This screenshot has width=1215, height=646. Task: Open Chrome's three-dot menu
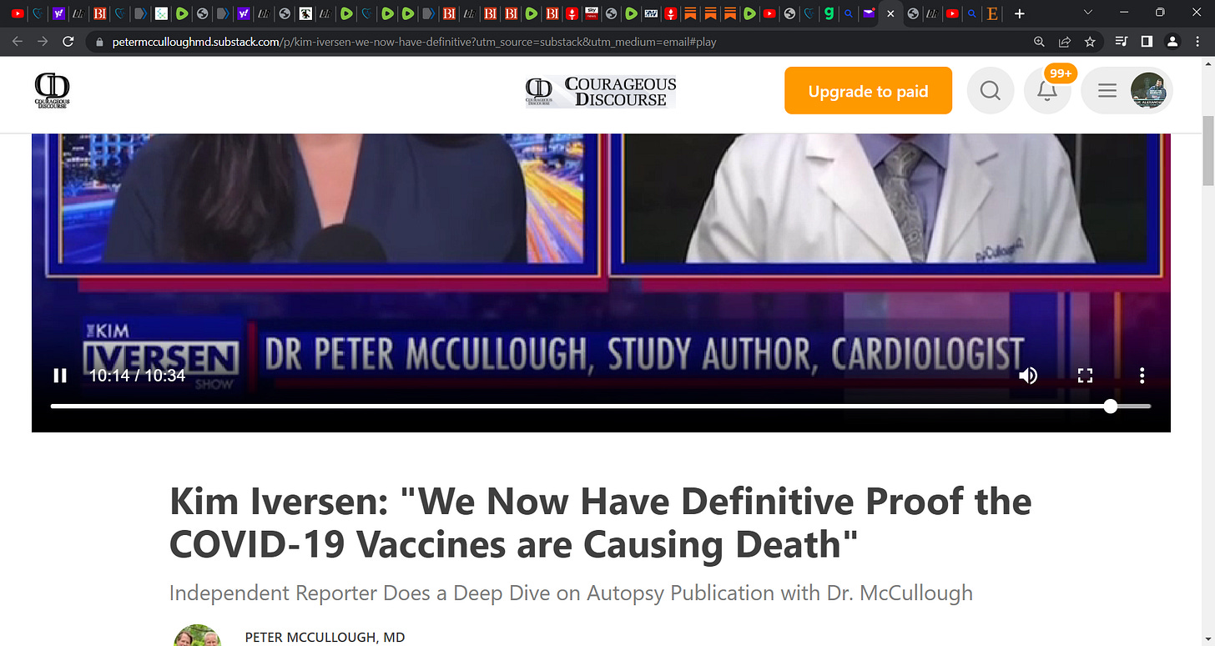1197,42
